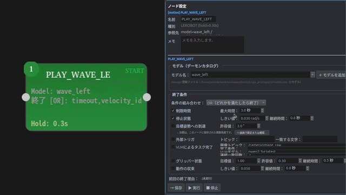346x195 pixels.
Task: Enable the 動作の収束 checkbox
Action: 173,168
